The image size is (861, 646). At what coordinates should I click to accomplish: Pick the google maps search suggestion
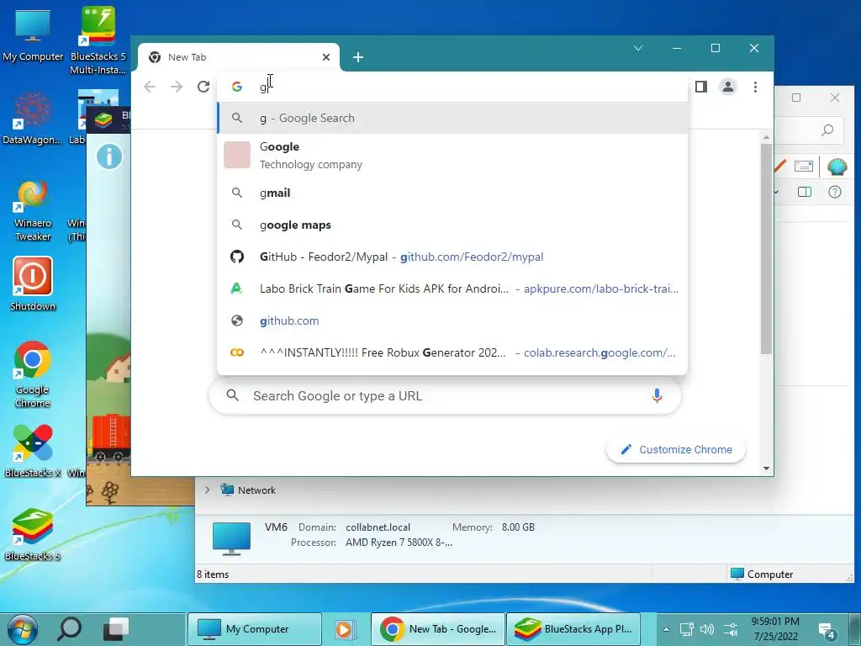(453, 225)
